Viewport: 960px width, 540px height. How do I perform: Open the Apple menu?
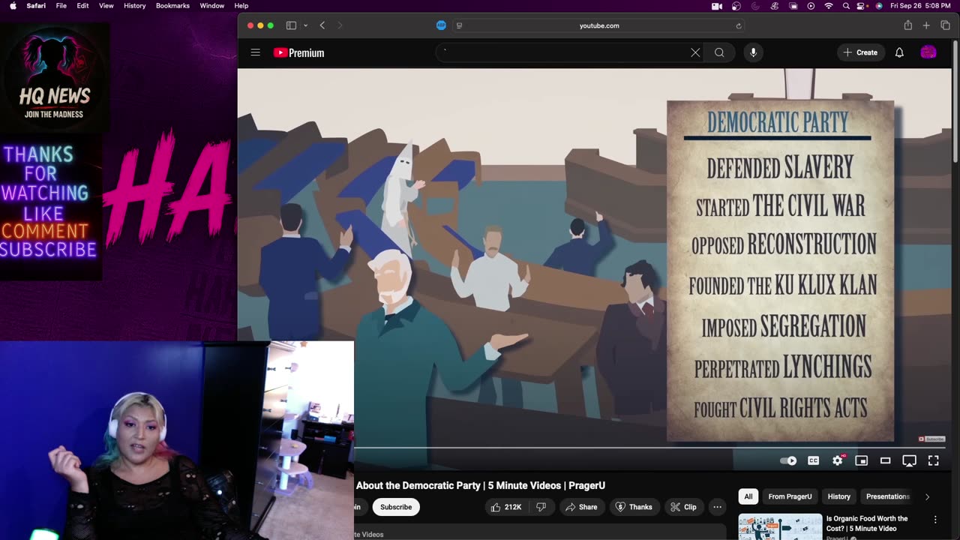coord(13,6)
